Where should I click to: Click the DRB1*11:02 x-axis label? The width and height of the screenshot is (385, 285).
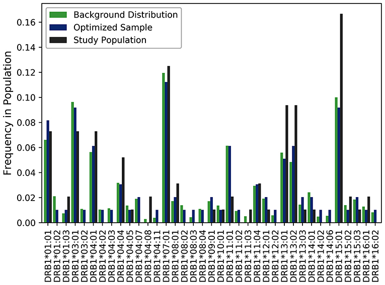coord(239,255)
